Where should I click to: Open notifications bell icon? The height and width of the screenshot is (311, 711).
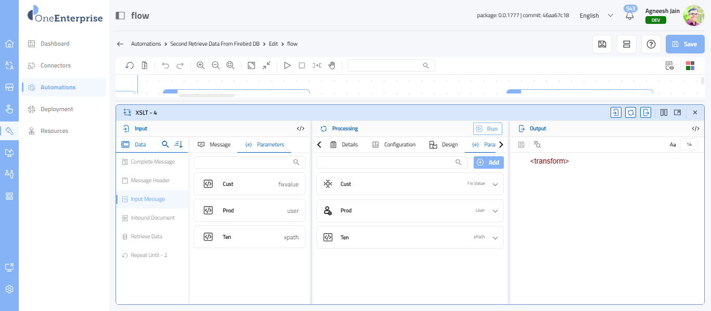coord(630,16)
